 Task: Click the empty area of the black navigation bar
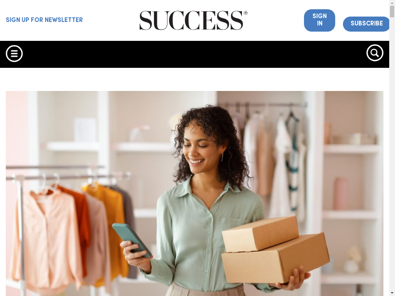(x=194, y=54)
